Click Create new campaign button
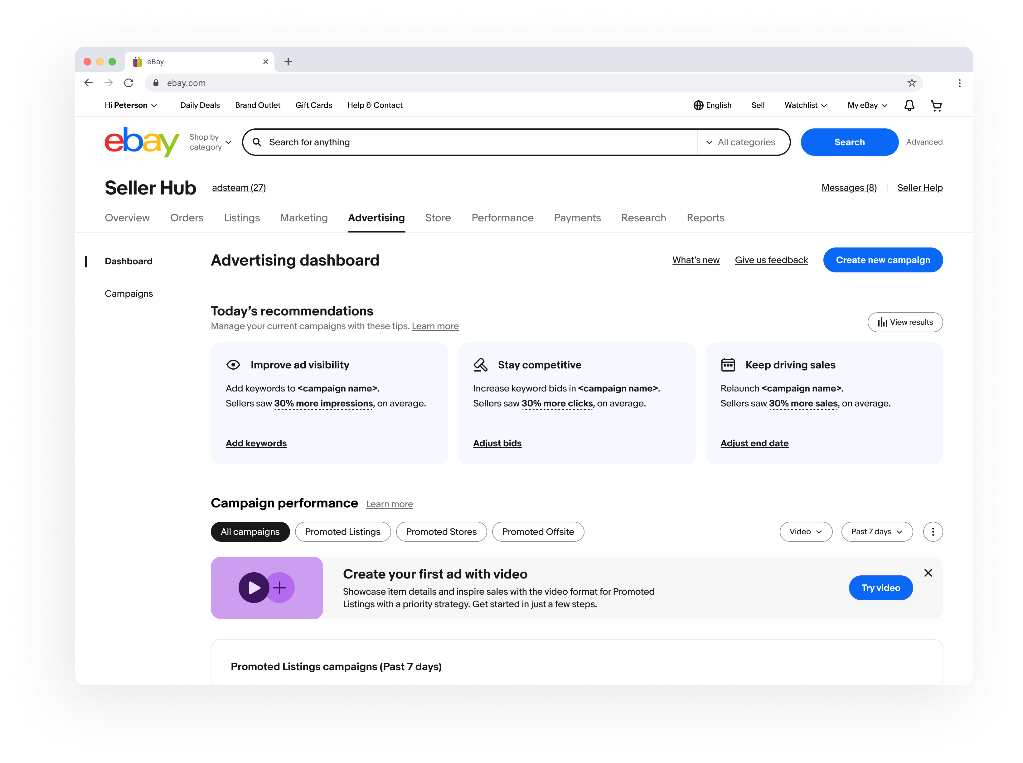The width and height of the screenshot is (1023, 763). (x=883, y=260)
